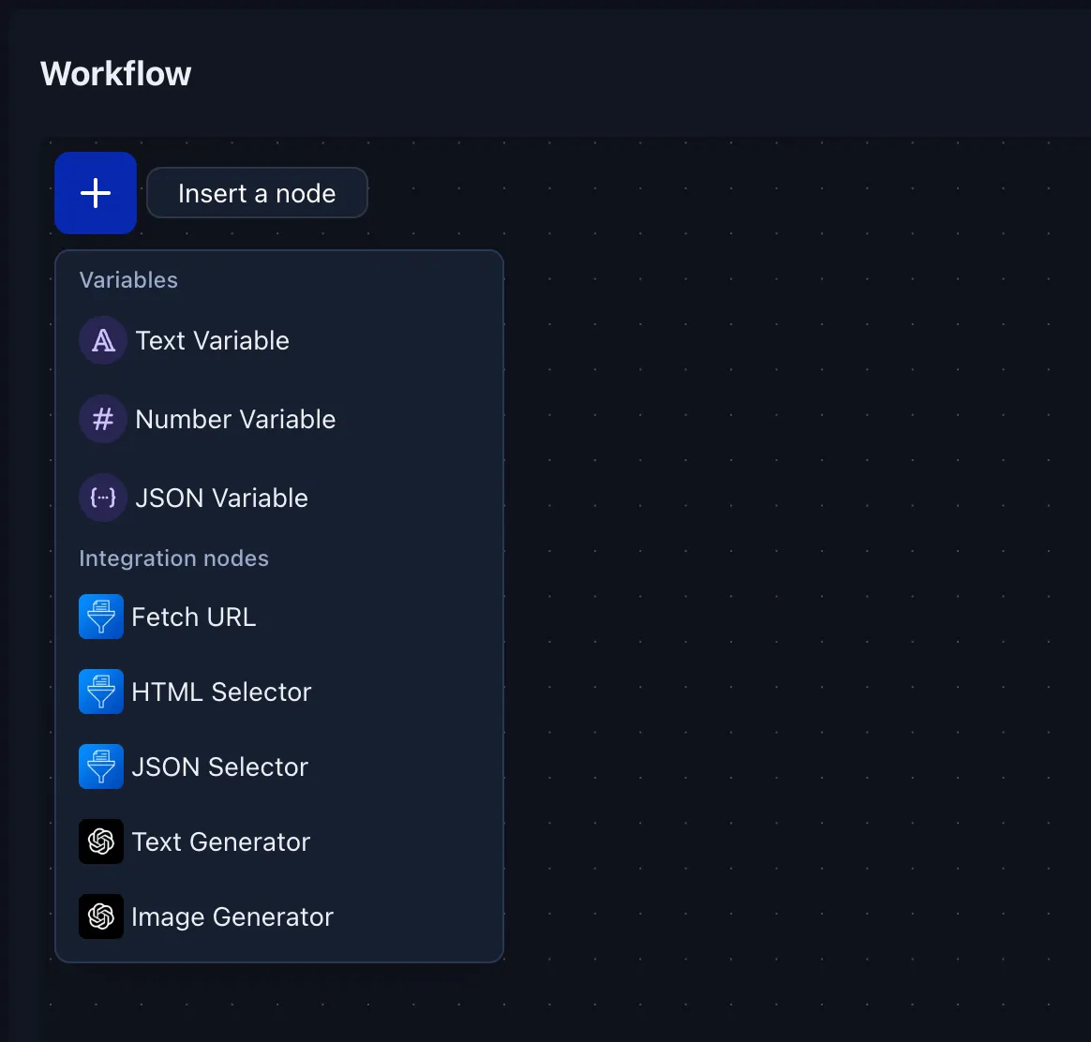Screen dimensions: 1091x1042
Task: Click the blue plus add-node button
Action: [x=96, y=193]
